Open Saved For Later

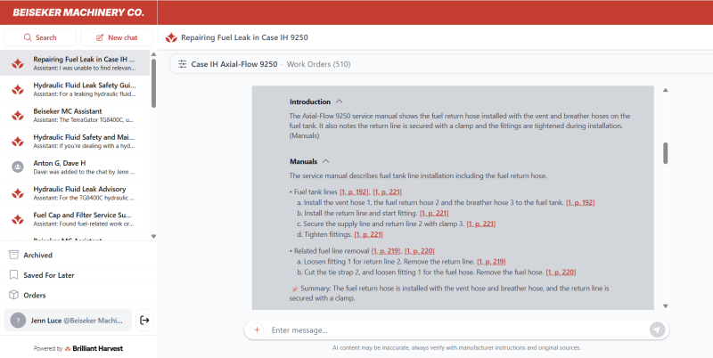point(78,275)
